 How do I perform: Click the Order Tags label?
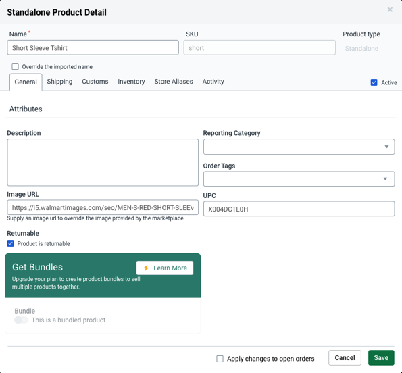(219, 166)
